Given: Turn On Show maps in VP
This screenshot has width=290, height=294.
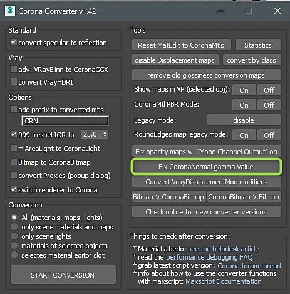Looking at the screenshot, I should click(244, 90).
